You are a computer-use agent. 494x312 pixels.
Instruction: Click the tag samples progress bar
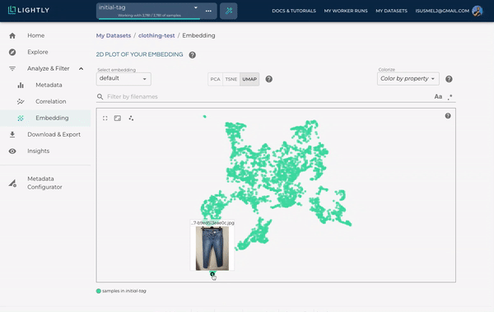(149, 19)
